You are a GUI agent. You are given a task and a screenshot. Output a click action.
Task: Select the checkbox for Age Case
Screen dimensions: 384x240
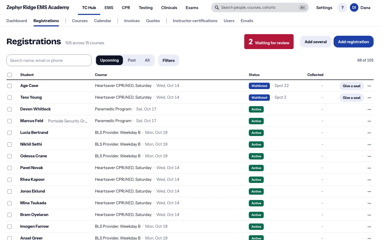(10, 86)
